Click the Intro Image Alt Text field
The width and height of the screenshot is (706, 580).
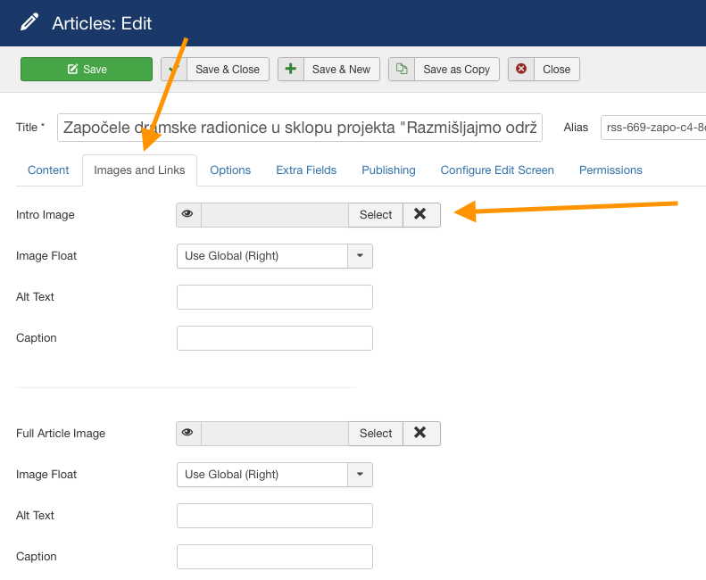(x=274, y=297)
